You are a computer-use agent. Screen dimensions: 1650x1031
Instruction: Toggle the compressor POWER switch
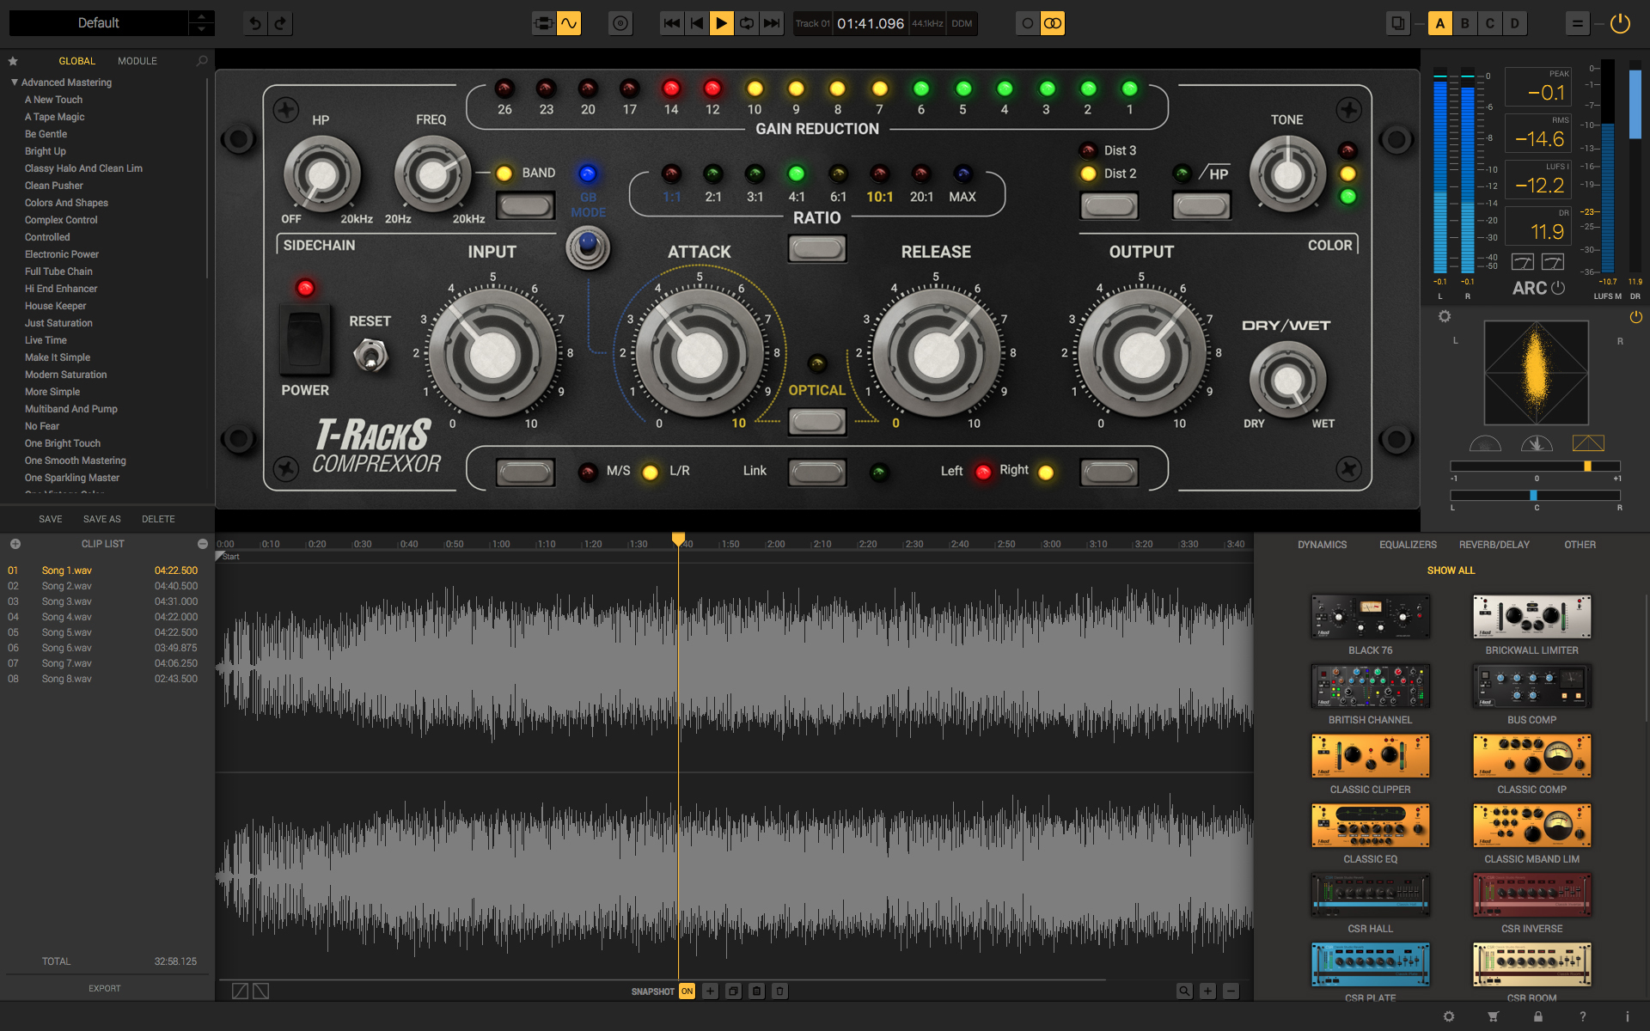[x=305, y=338]
